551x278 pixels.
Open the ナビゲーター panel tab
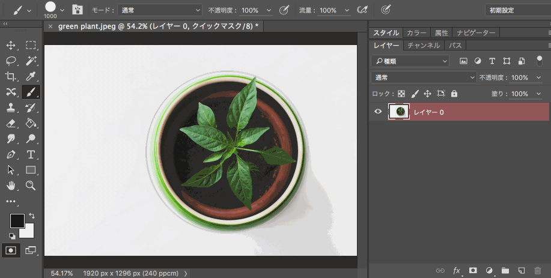(475, 32)
